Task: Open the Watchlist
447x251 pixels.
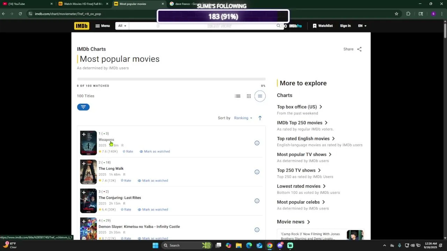Action: click(323, 26)
